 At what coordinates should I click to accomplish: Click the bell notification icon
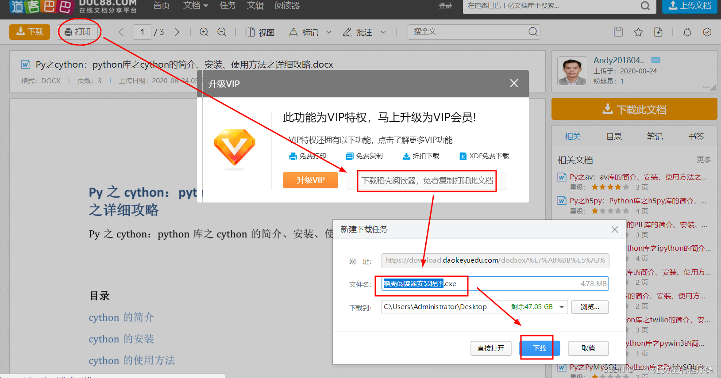687,32
